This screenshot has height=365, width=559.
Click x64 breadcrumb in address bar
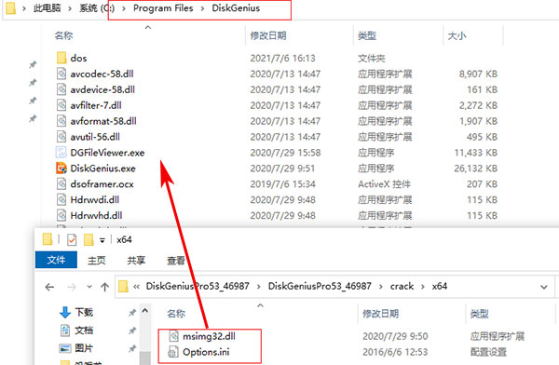tap(440, 286)
